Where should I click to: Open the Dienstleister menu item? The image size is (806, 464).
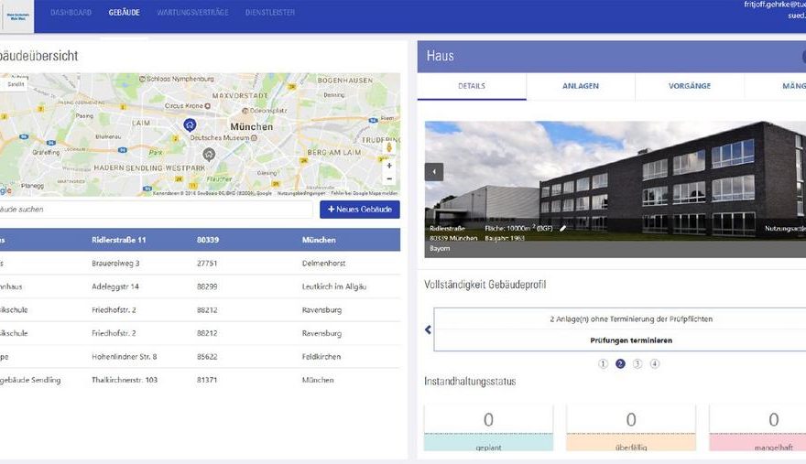270,12
